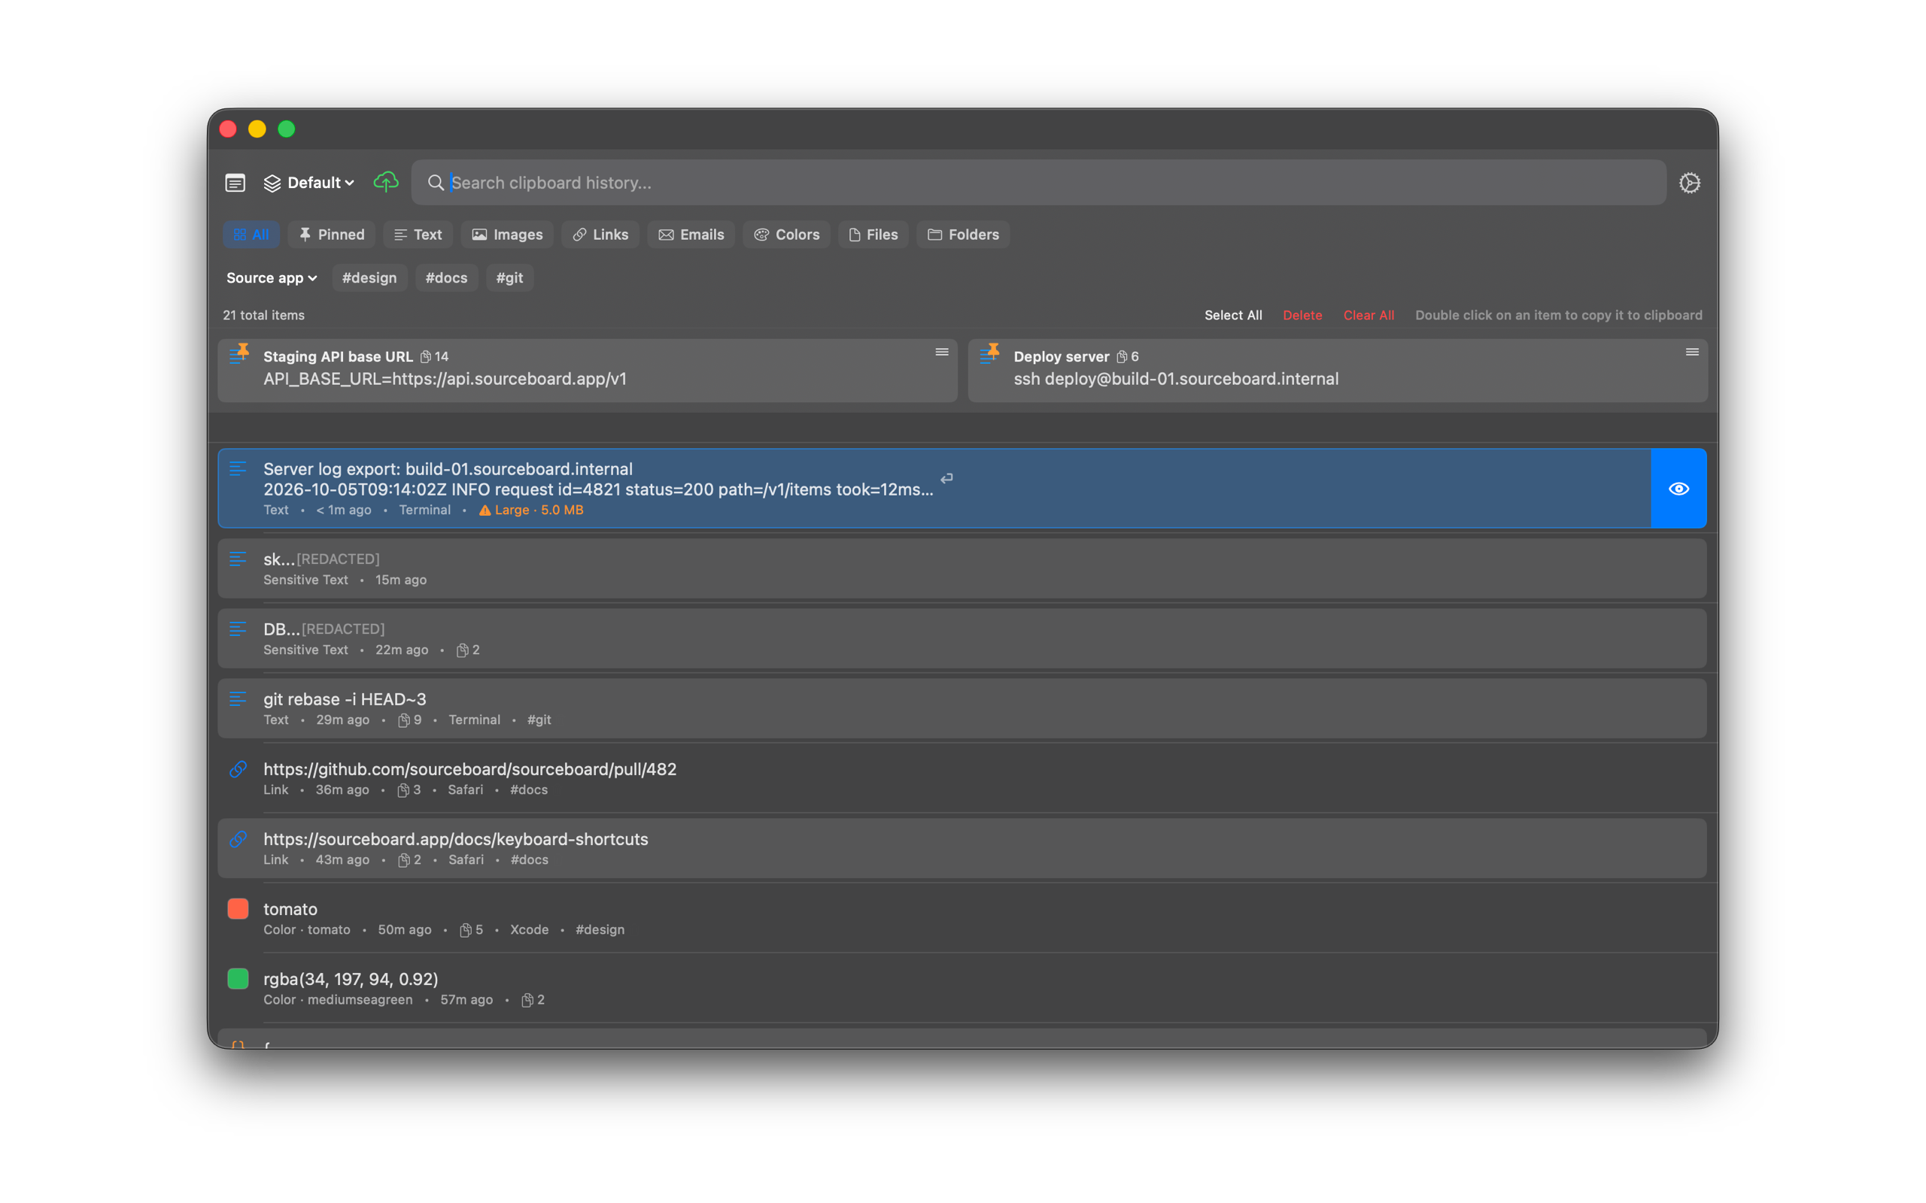Open the Colors filter tab
Image resolution: width=1926 pixels, height=1203 pixels.
pyautogui.click(x=786, y=235)
